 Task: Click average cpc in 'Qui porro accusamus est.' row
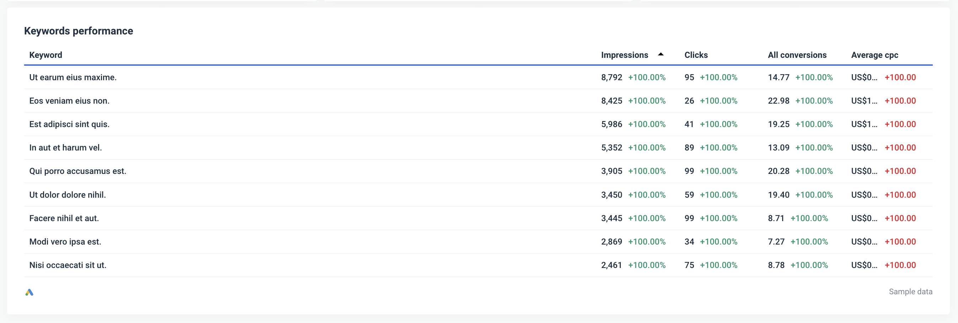864,171
